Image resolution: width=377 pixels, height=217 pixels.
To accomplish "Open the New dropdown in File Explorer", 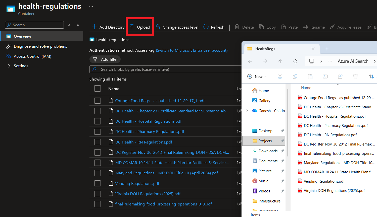I will click(x=257, y=77).
